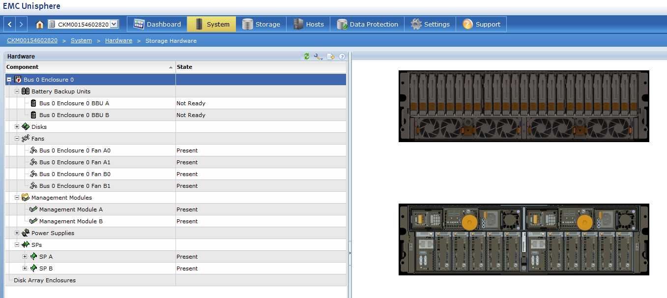
Task: Select Bus 0 Enclosure 0 BBU B row
Action: (x=175, y=115)
